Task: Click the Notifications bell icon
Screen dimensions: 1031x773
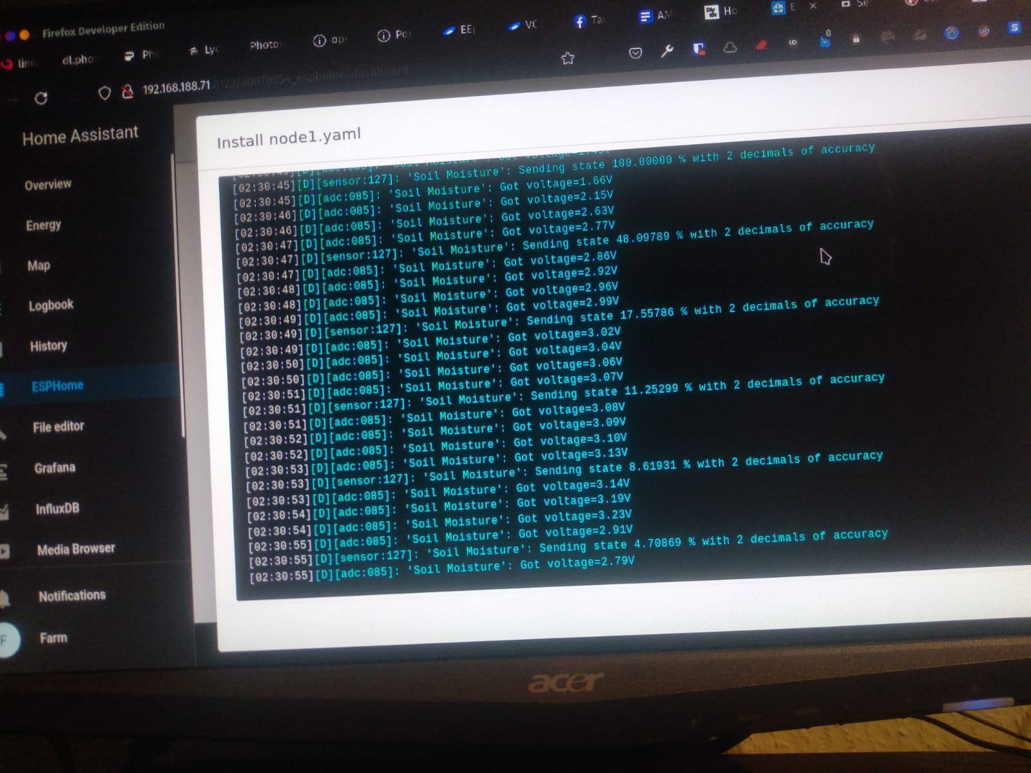Action: click(4, 598)
